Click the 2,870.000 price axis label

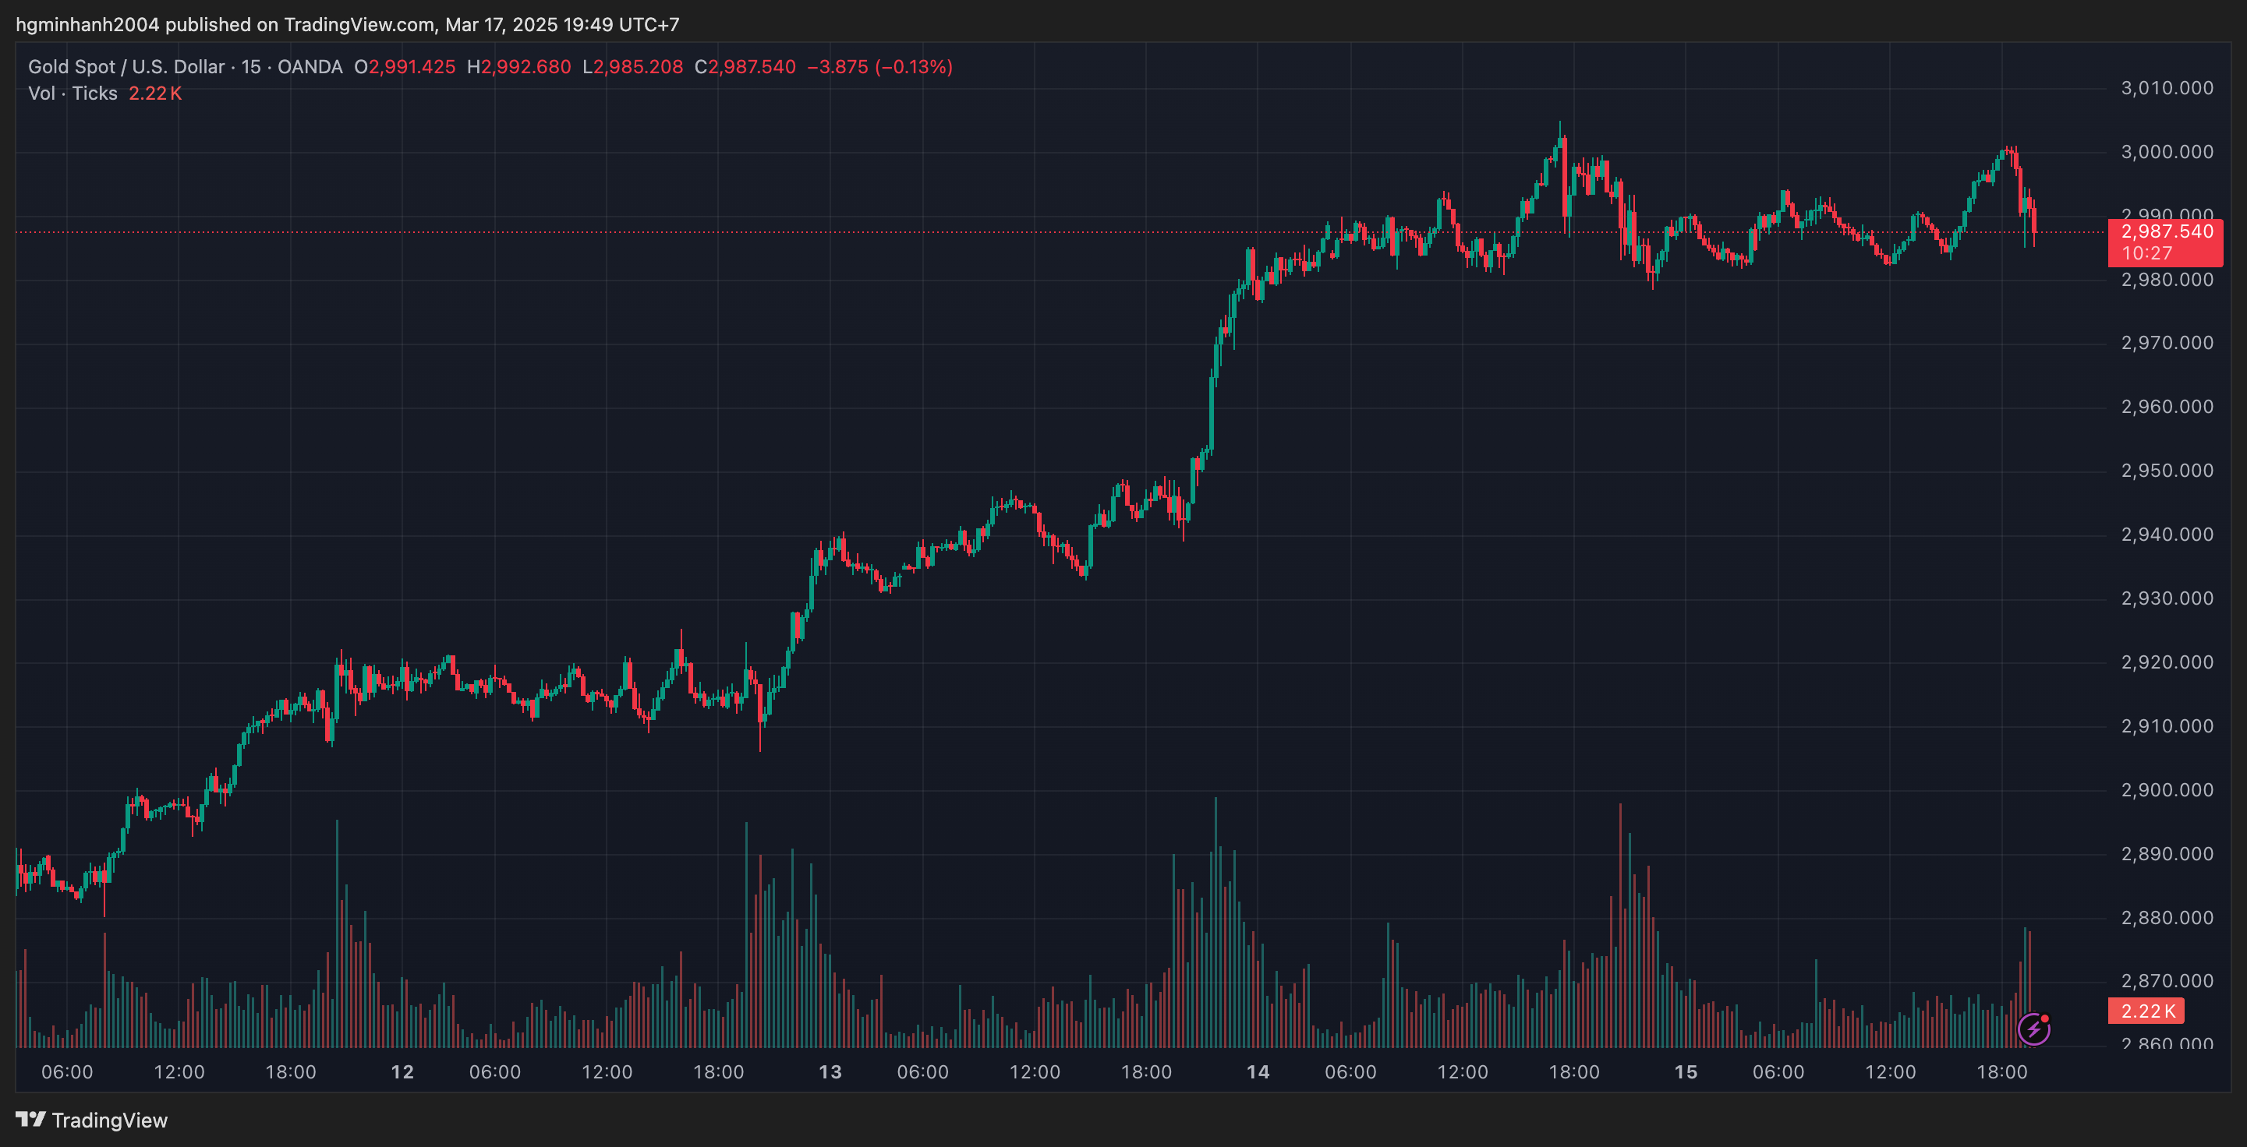[x=2167, y=981]
